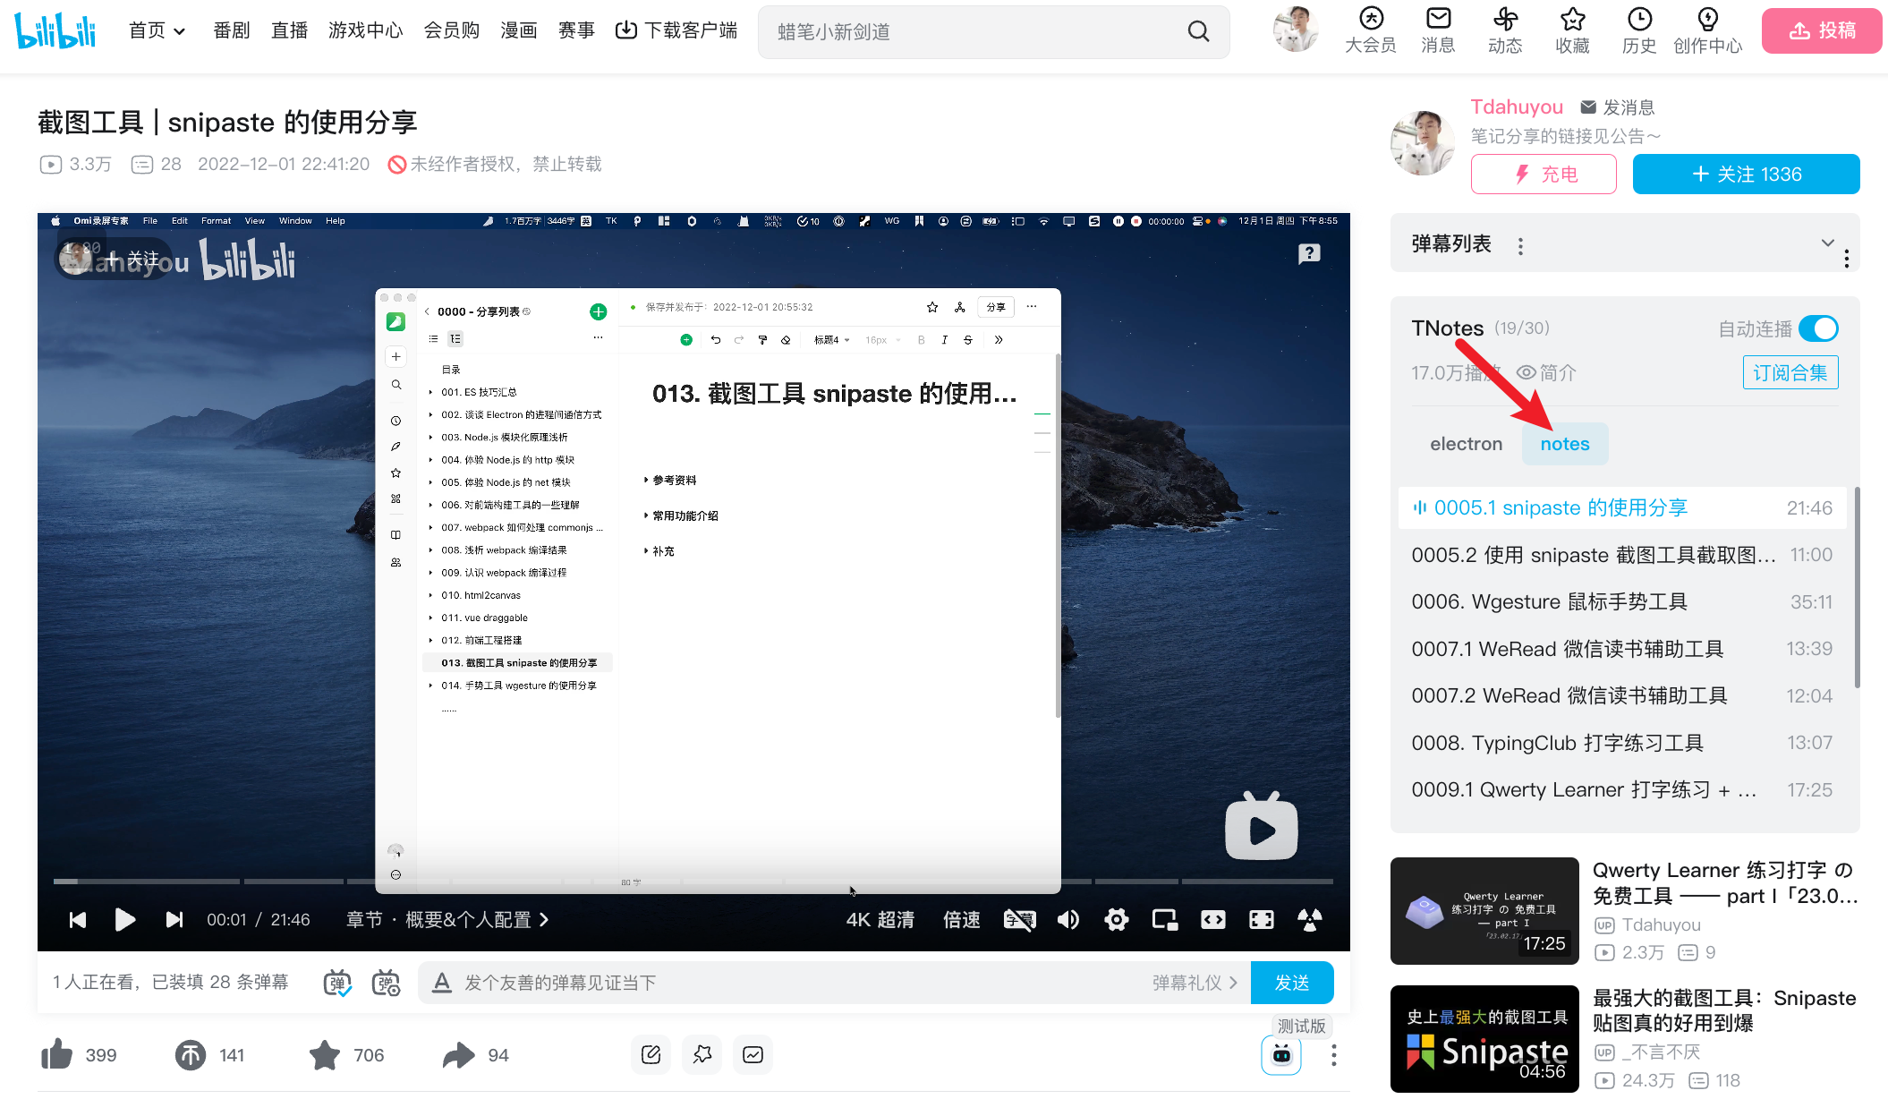
Task: Click the playlist scrollbar
Action: pos(1858,587)
